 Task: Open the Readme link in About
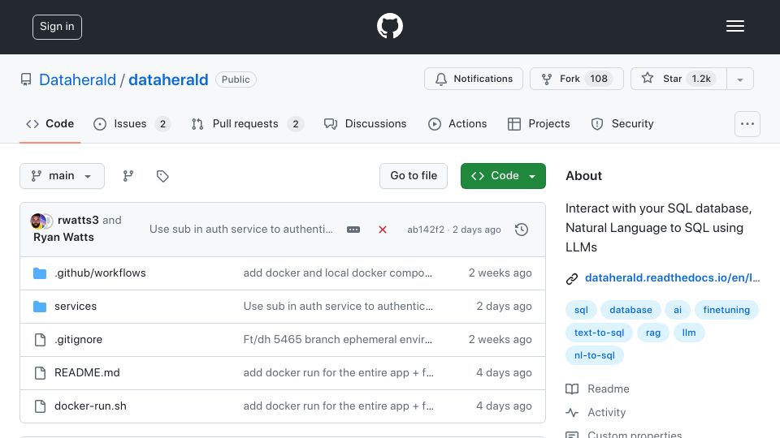(x=597, y=389)
